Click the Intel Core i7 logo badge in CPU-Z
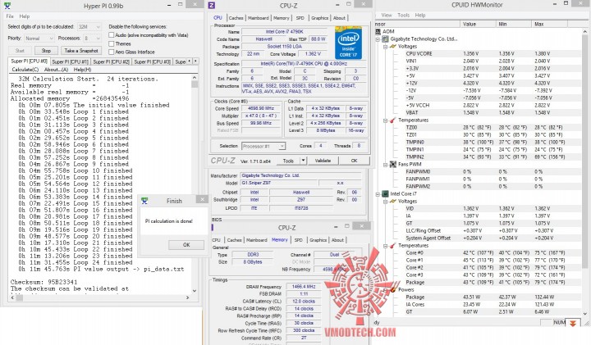591x345 pixels. click(348, 43)
